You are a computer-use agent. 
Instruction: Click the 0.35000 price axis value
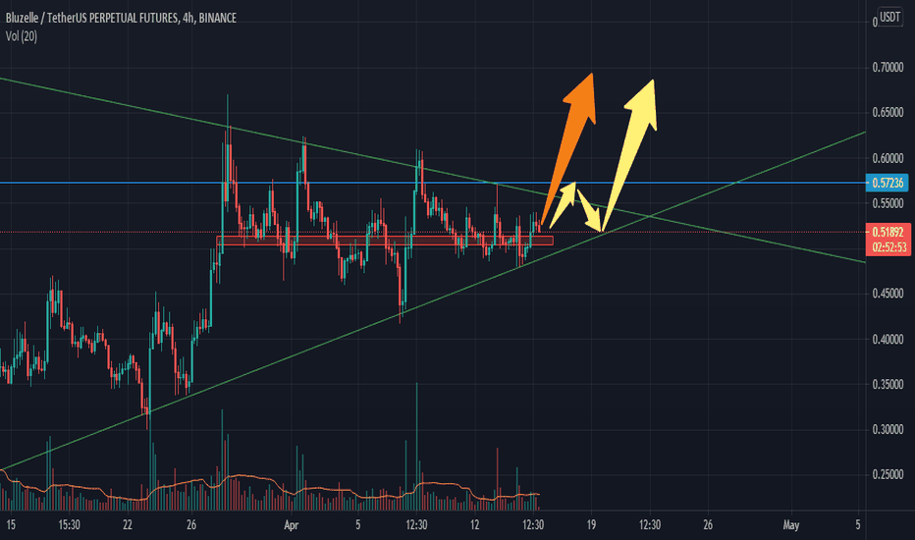[888, 384]
